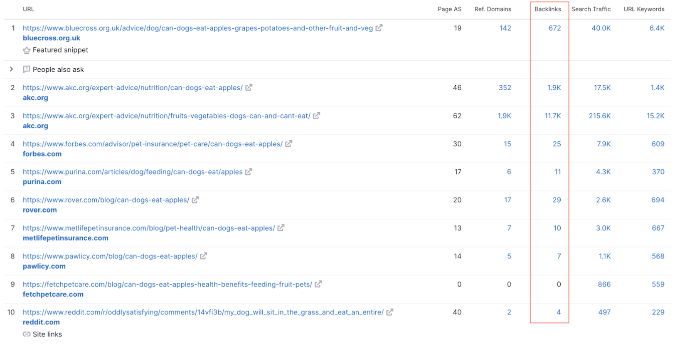
Task: Open external link icon for rover.com URL
Action: coord(195,200)
